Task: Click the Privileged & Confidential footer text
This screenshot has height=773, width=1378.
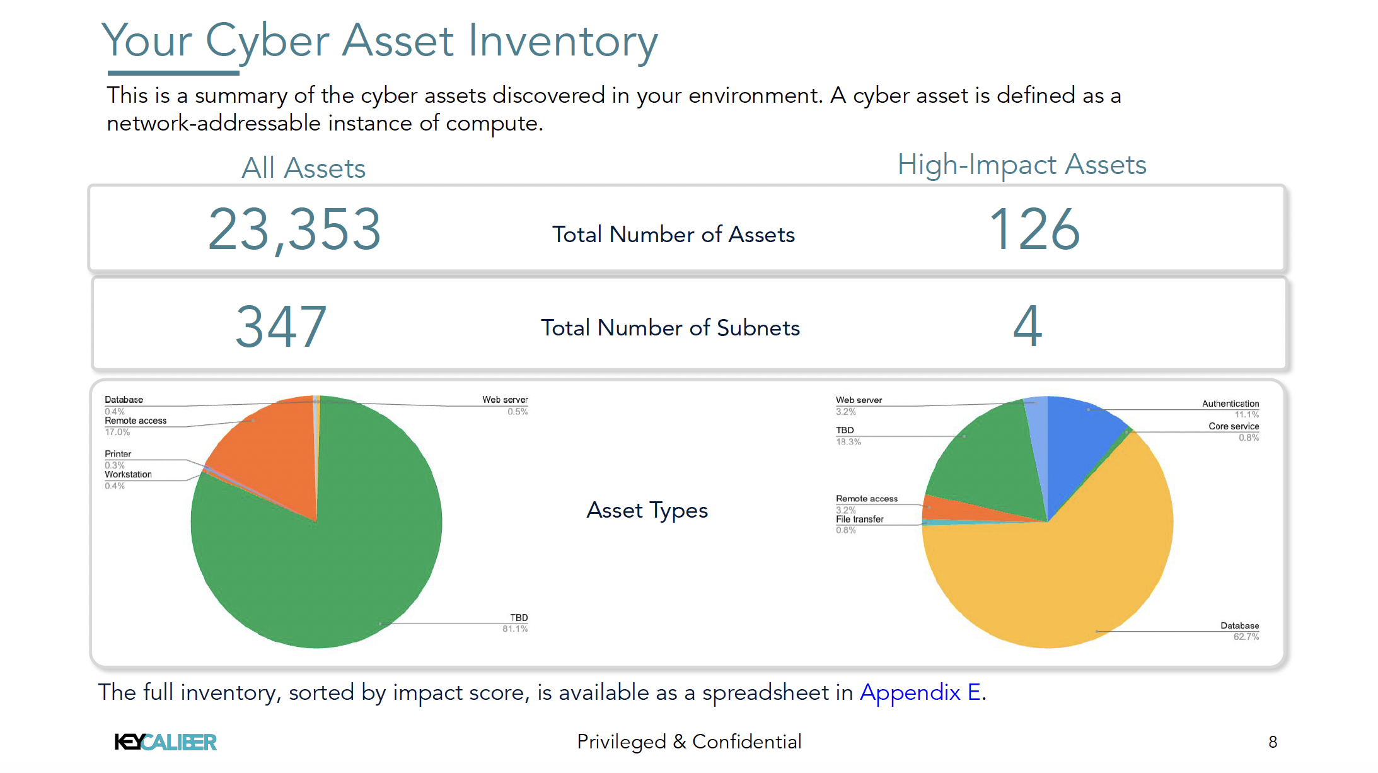Action: point(689,742)
